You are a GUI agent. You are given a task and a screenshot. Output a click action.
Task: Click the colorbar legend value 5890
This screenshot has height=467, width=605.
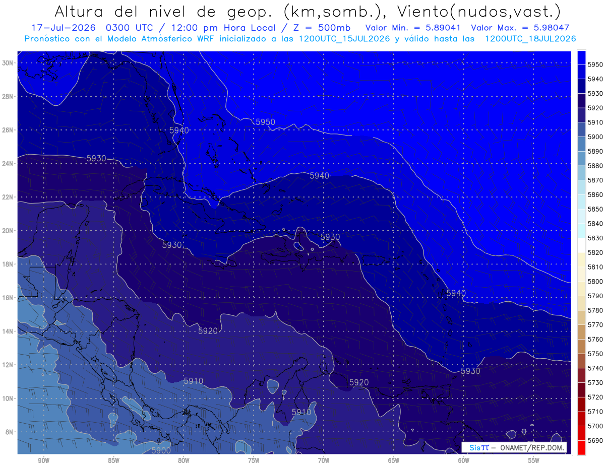coord(595,151)
